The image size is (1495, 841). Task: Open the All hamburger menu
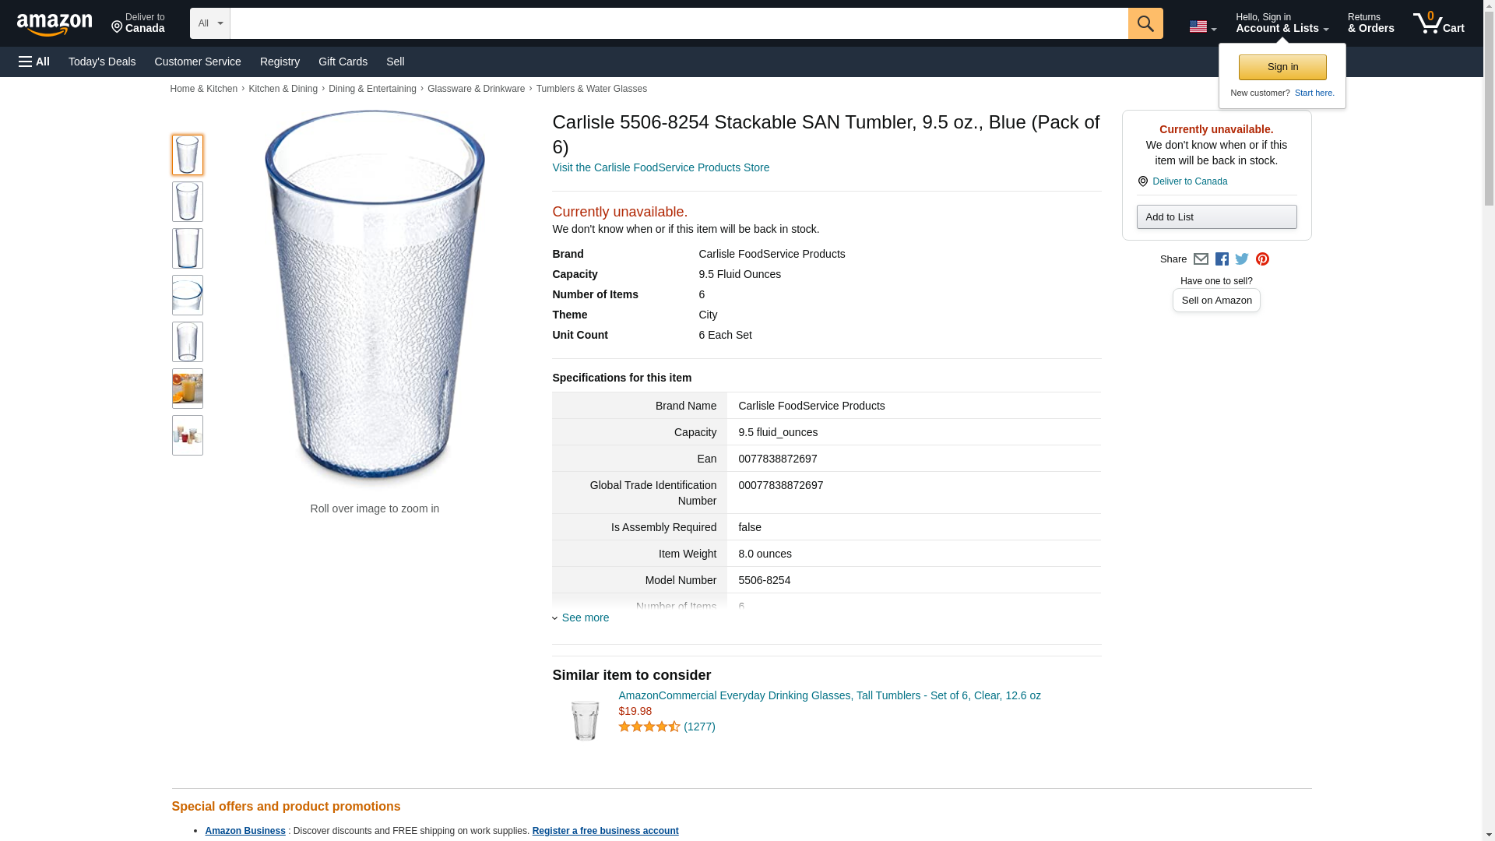click(34, 62)
